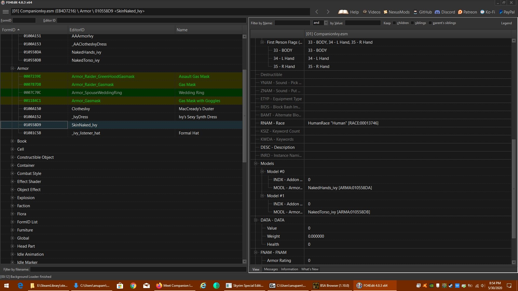Open the 7-Zip taskbar window
Image resolution: width=518 pixels, height=291 pixels.
[x=288, y=286]
